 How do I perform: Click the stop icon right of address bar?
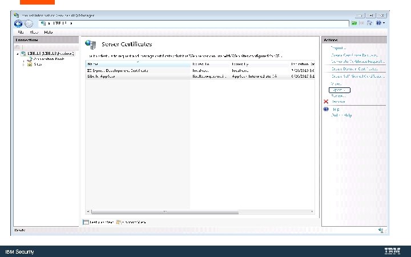(362, 23)
